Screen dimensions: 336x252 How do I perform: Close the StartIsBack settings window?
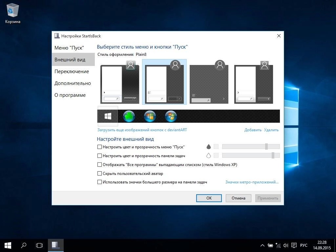click(x=279, y=36)
